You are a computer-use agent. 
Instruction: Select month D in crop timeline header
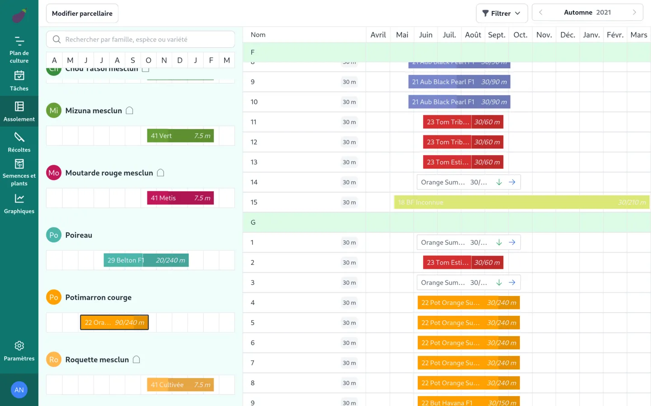(x=180, y=60)
